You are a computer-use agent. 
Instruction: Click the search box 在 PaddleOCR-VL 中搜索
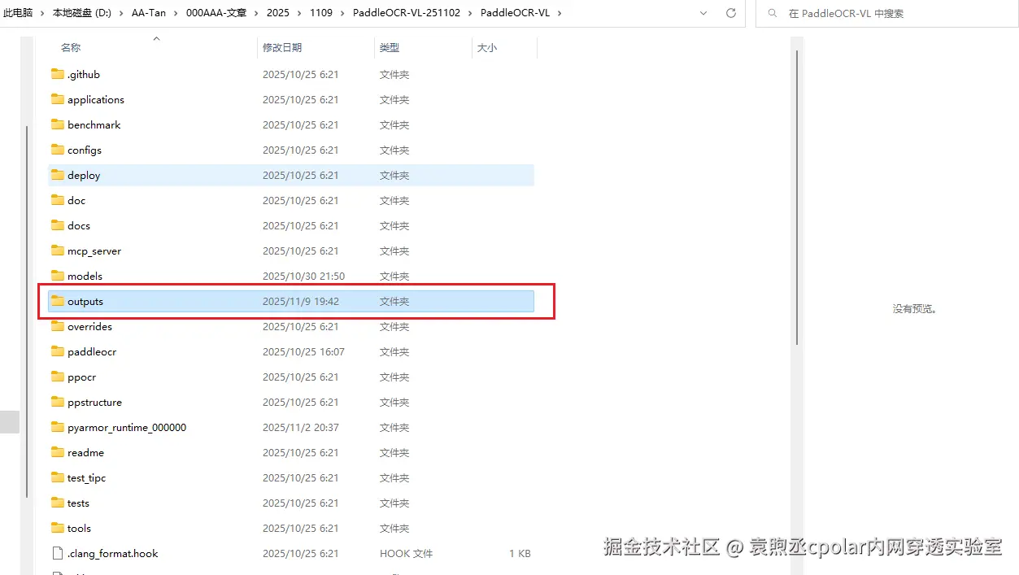click(x=886, y=13)
